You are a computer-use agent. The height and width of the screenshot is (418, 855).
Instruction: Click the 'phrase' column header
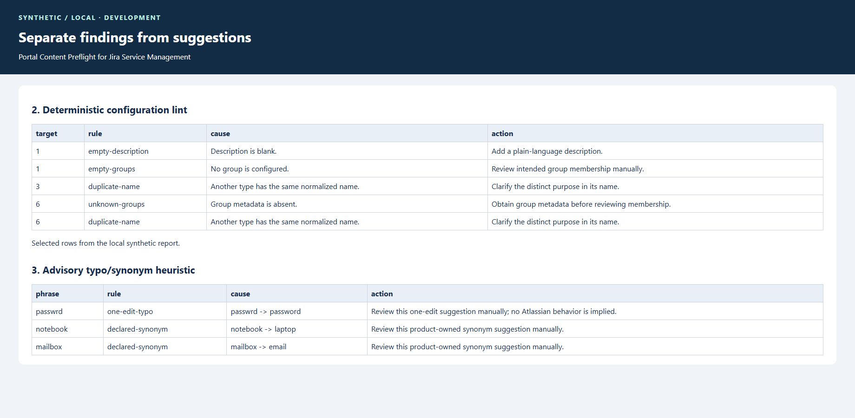tap(67, 294)
